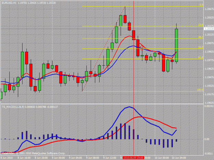Click the 1.20525 price axis label
Screen dimensions: 214x160
pos(209,17)
